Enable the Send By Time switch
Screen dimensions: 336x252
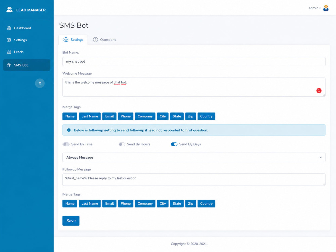coord(66,144)
